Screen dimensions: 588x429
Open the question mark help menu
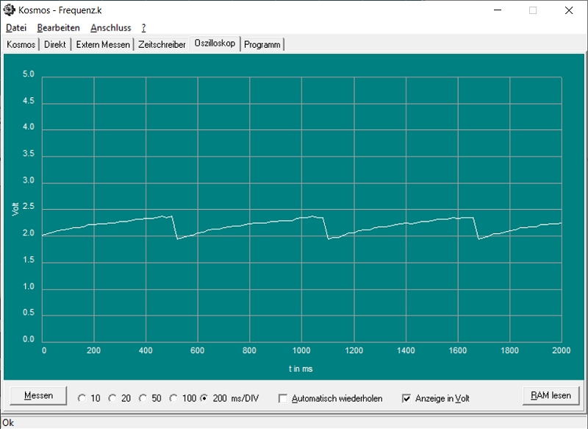point(144,28)
